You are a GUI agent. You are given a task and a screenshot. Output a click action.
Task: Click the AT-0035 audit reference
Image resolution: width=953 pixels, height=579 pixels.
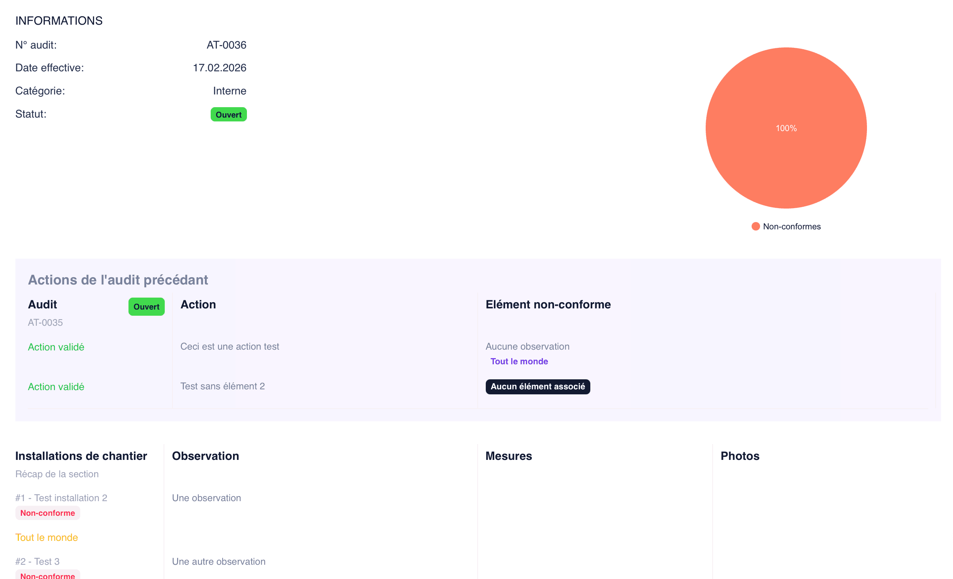pos(45,322)
